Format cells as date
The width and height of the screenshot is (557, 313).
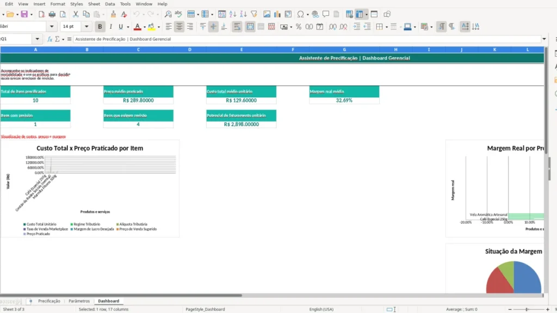pyautogui.click(x=320, y=27)
